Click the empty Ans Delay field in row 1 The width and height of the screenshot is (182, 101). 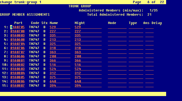point(149,27)
